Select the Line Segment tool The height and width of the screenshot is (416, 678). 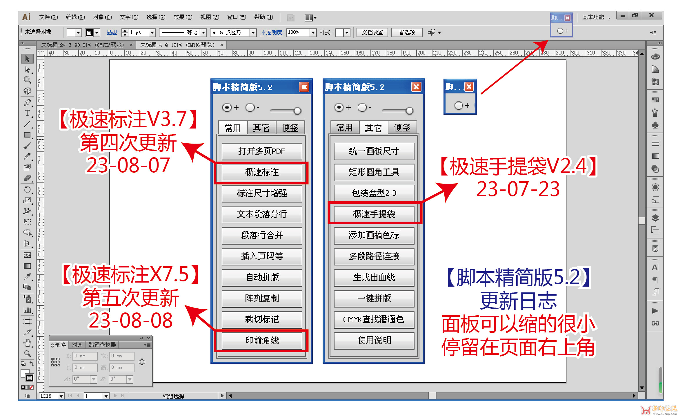pos(27,124)
